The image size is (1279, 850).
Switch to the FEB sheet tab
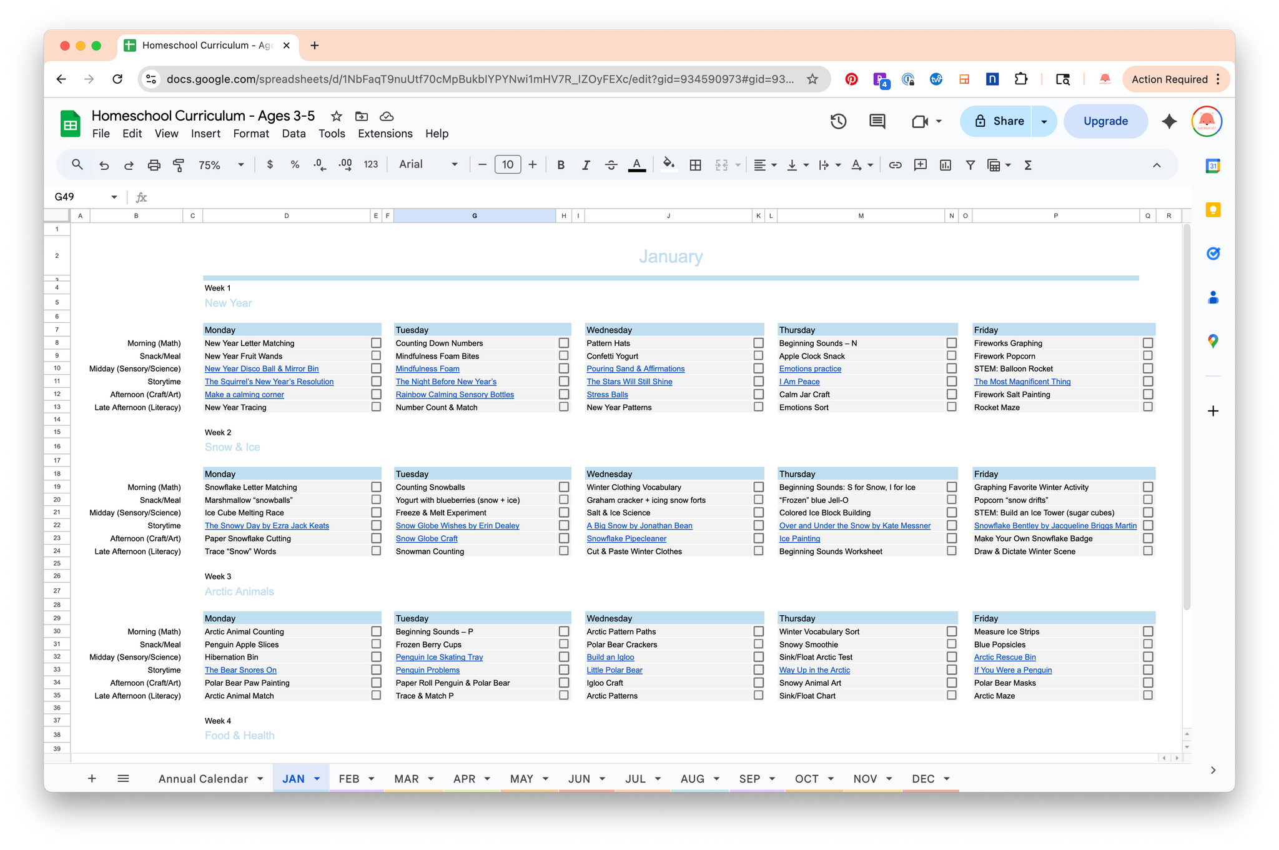coord(348,779)
